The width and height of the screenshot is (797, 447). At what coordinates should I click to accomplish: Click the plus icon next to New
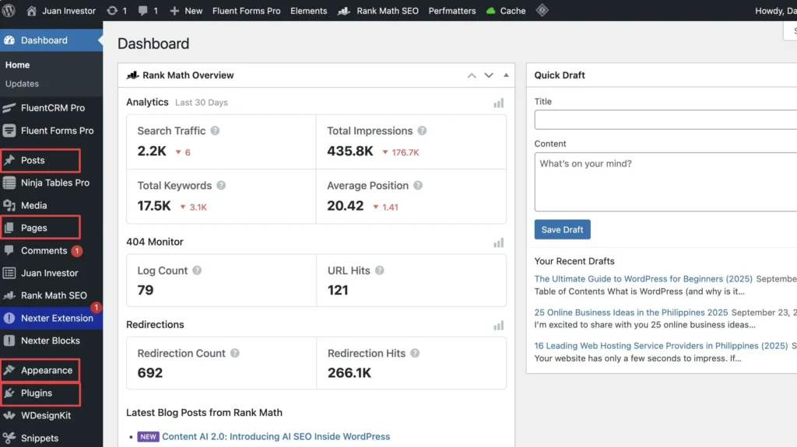(174, 11)
